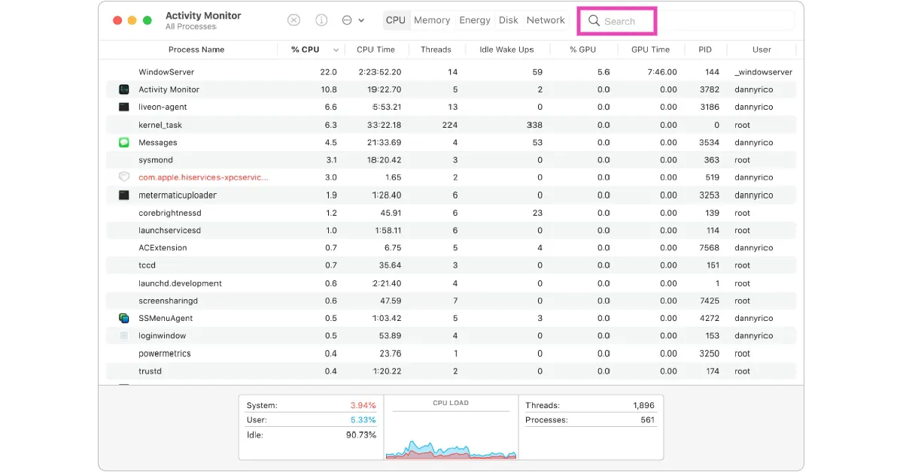Click the Activity Monitor process icon
This screenshot has width=903, height=472.
(x=124, y=89)
